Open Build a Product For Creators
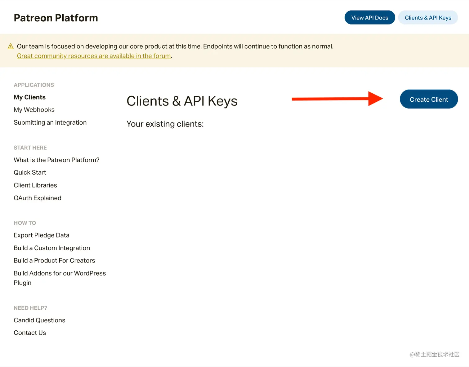 click(54, 261)
